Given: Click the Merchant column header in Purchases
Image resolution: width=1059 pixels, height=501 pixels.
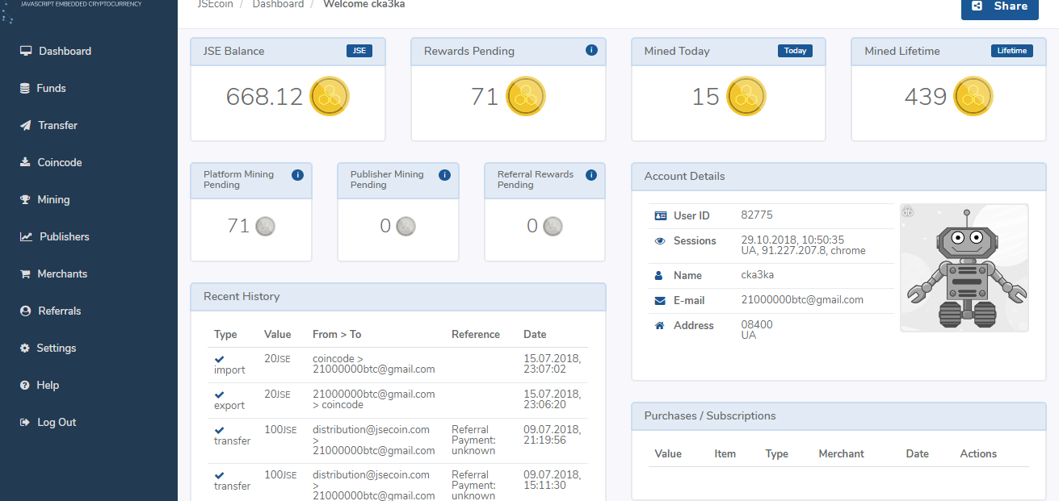Looking at the screenshot, I should click(x=841, y=453).
